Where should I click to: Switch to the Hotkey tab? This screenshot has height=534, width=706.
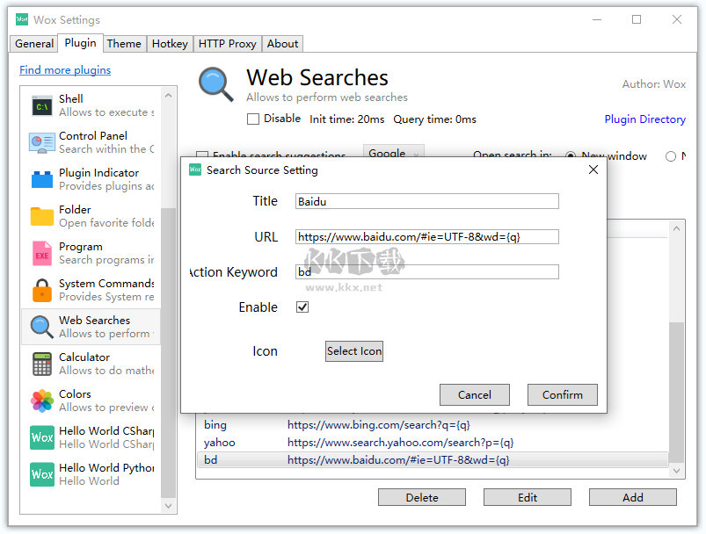(x=170, y=44)
